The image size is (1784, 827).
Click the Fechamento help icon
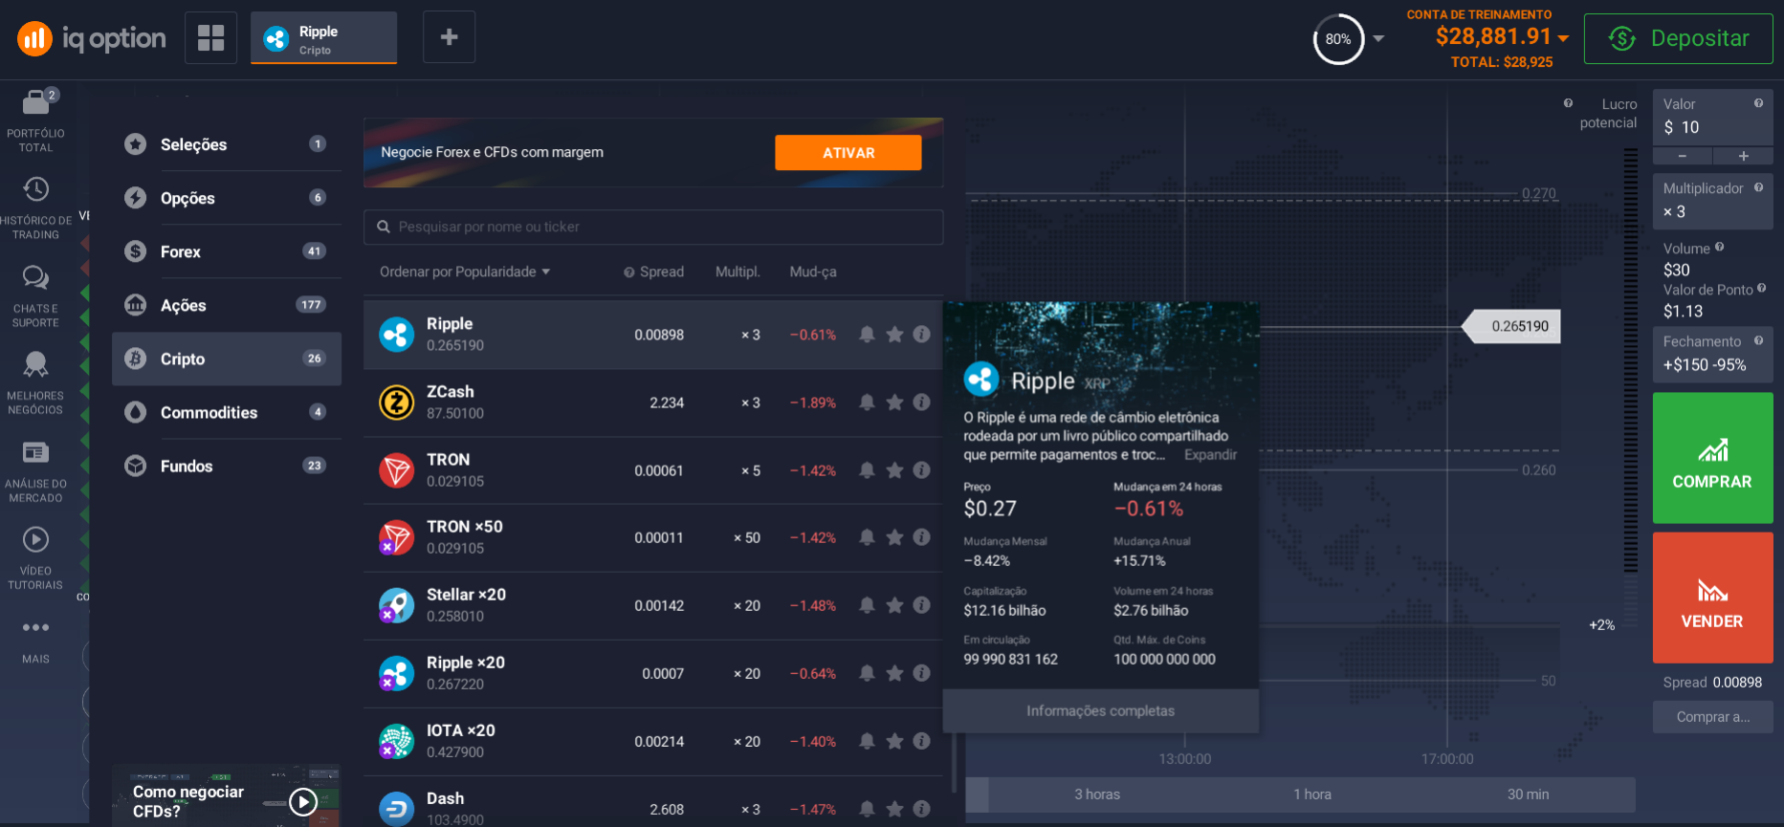(1758, 340)
